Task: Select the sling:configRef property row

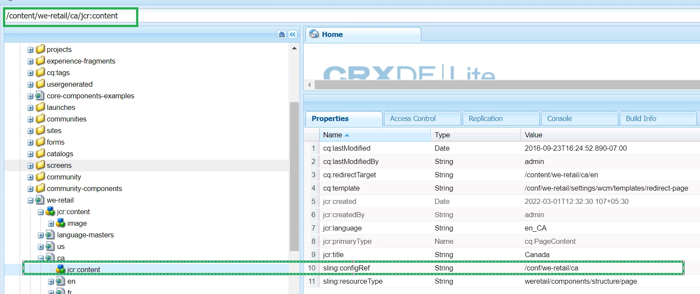Action: [502, 268]
